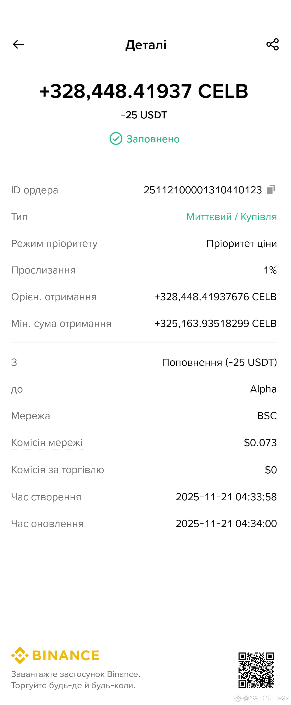The width and height of the screenshot is (291, 705).
Task: Open the Комісія за торгівлю info link
Action: pos(58,470)
